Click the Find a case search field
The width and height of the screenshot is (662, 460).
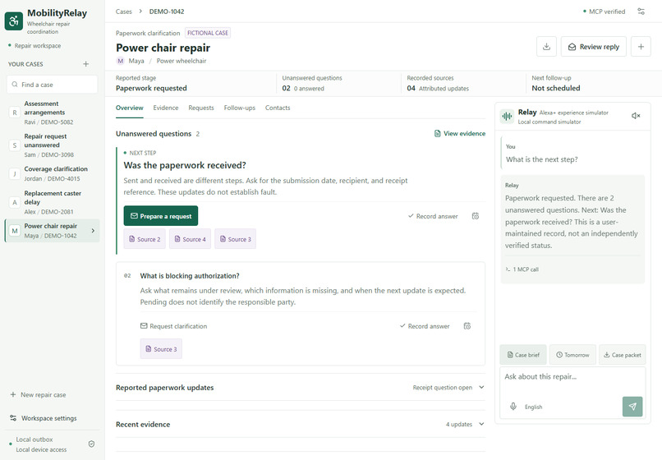tap(52, 85)
